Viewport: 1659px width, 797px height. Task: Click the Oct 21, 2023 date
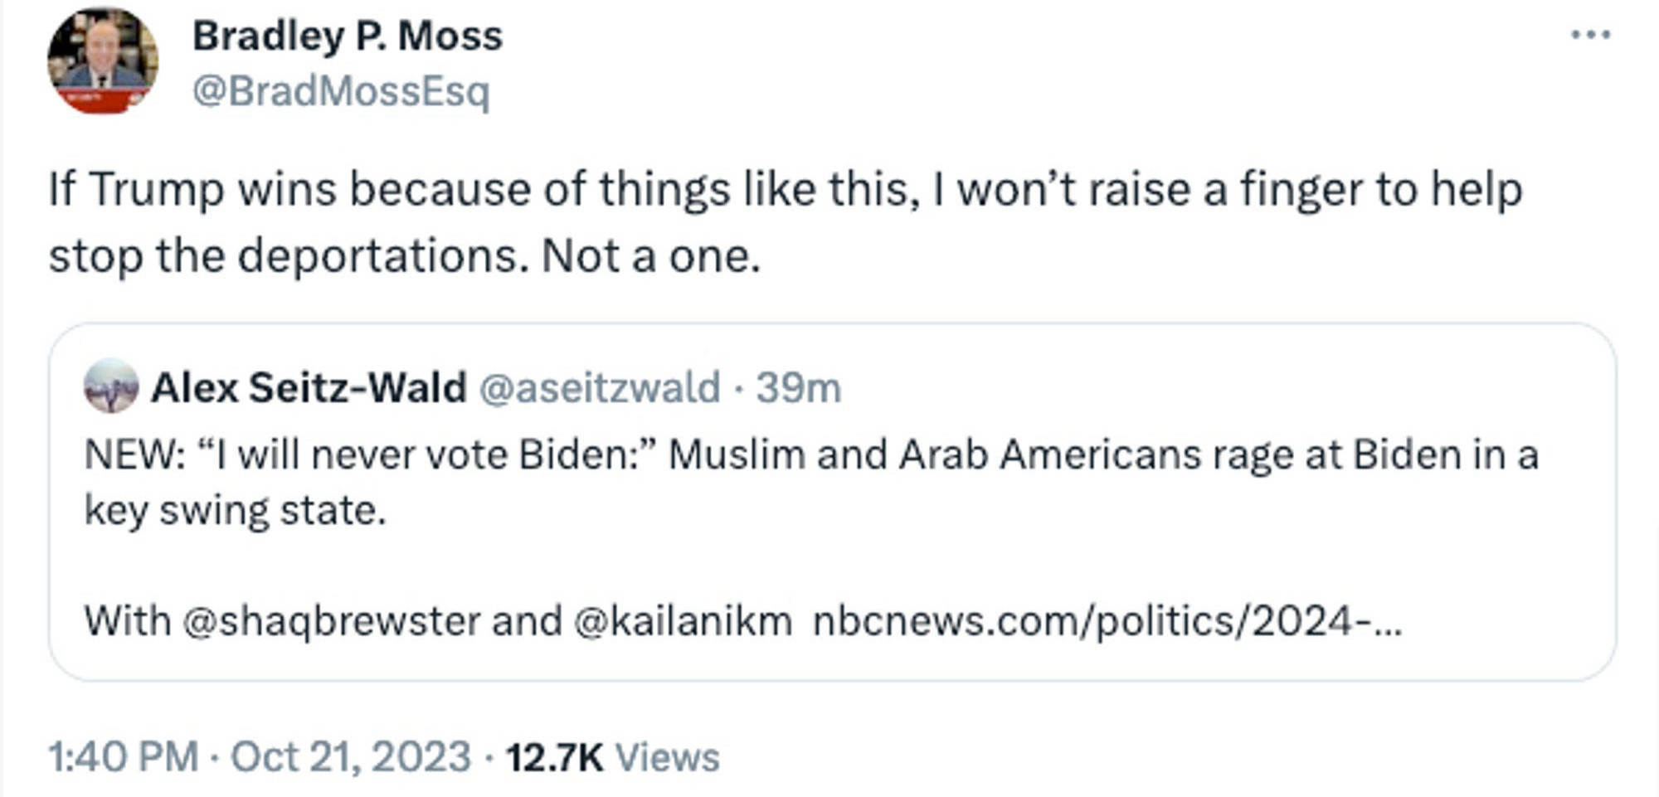point(350,757)
